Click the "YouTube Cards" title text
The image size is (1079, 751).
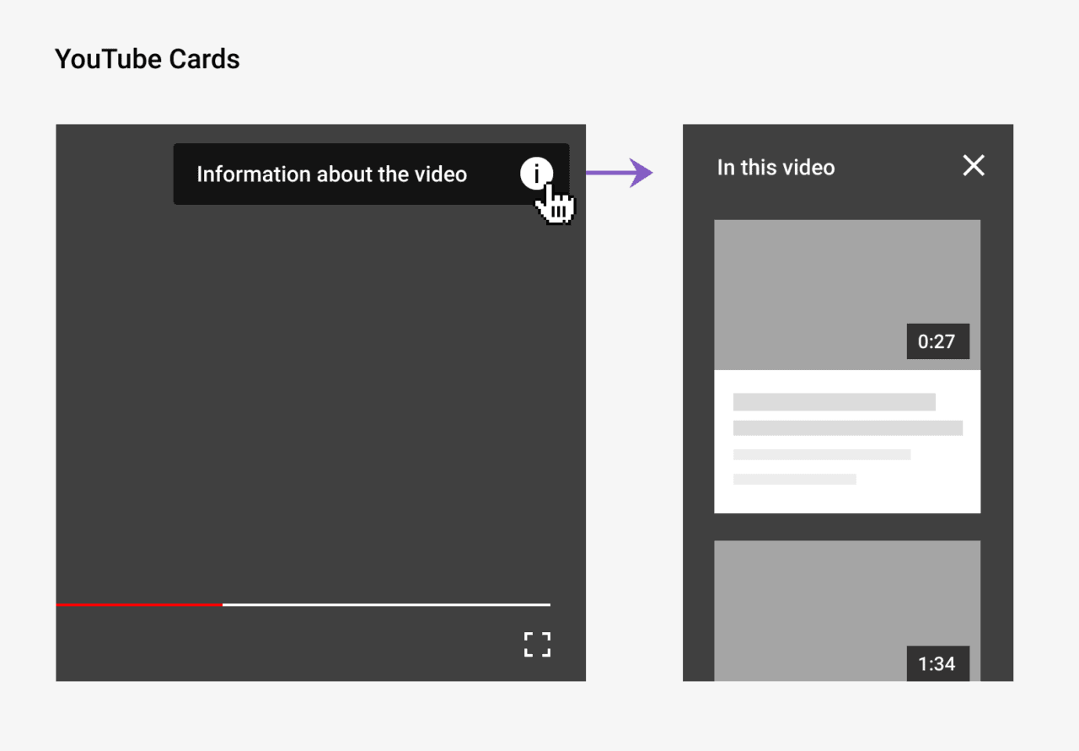click(x=147, y=58)
